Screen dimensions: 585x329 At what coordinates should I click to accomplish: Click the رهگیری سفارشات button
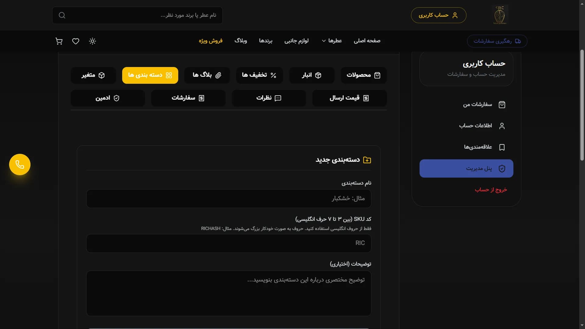click(497, 41)
